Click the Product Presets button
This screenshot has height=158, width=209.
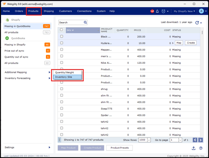pos(120,148)
